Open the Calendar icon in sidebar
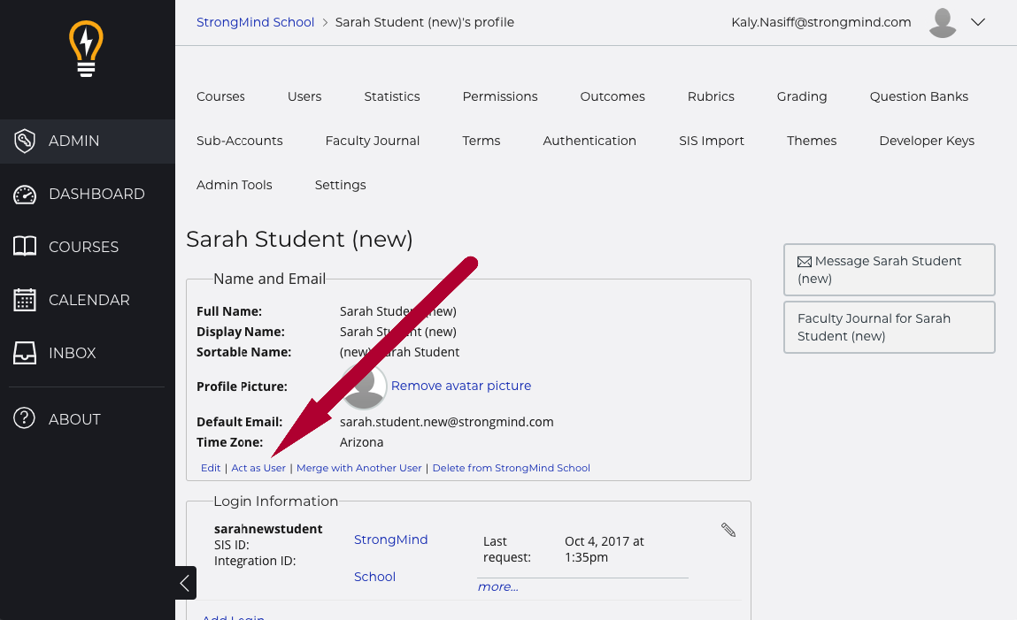 (25, 300)
